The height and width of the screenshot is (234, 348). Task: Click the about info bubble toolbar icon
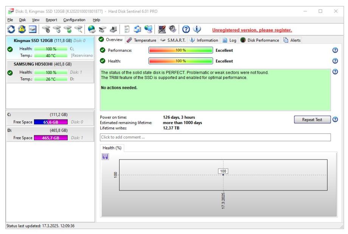197,30
